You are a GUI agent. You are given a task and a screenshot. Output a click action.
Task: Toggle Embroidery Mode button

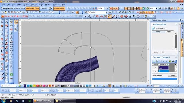tap(32, 9)
